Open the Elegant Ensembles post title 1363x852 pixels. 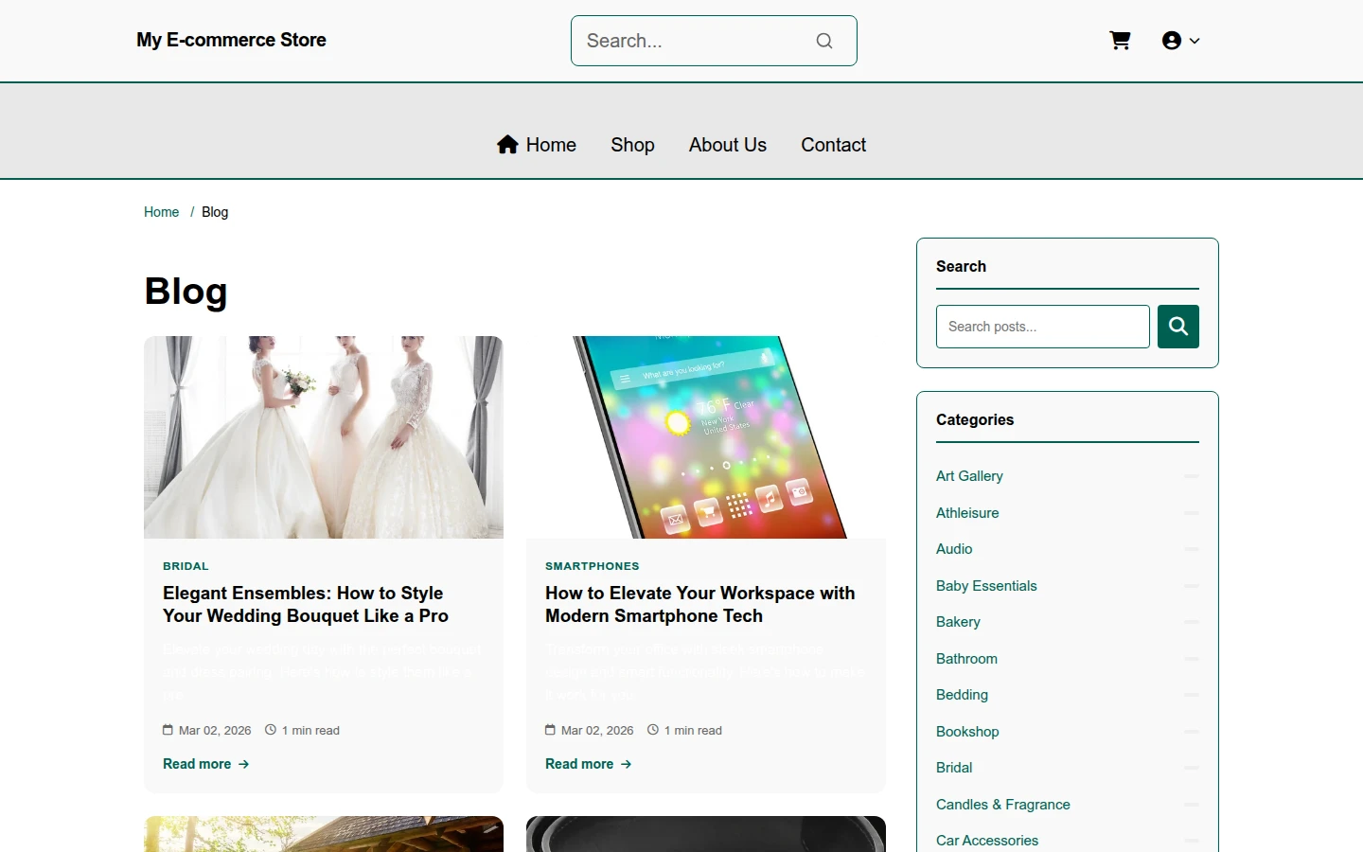point(306,604)
